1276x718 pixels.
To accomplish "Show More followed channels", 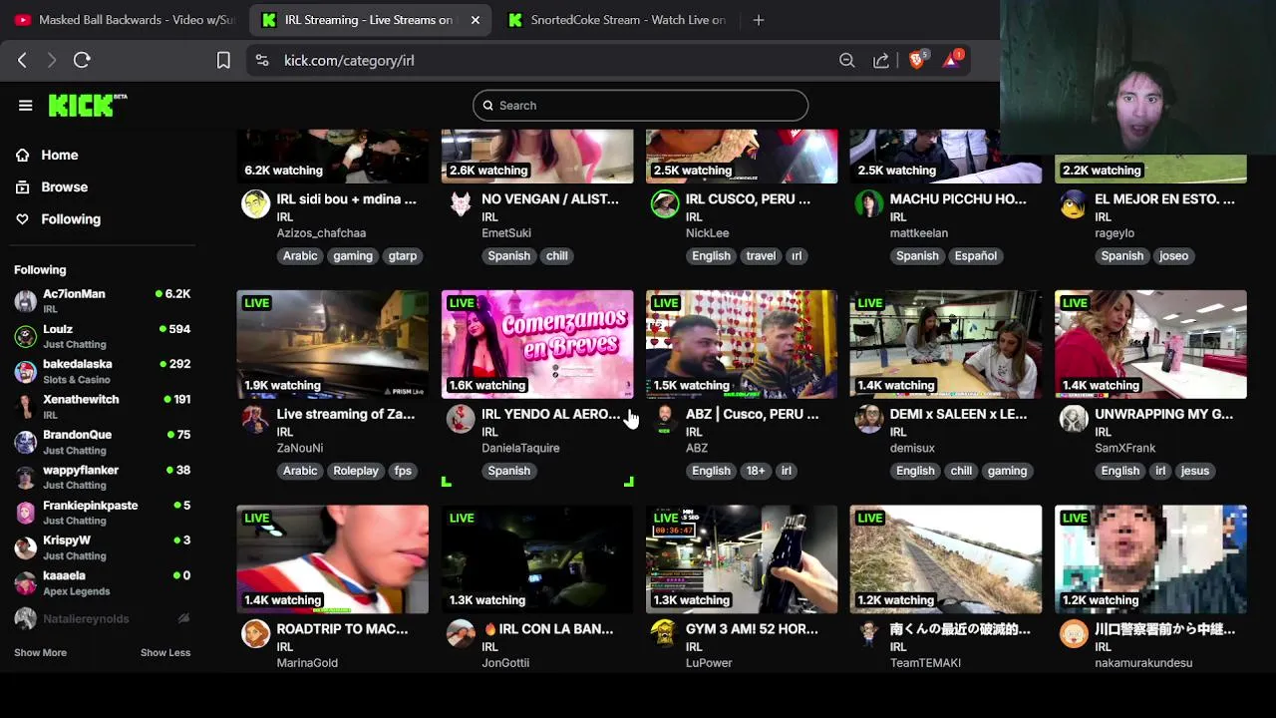I will [x=40, y=652].
